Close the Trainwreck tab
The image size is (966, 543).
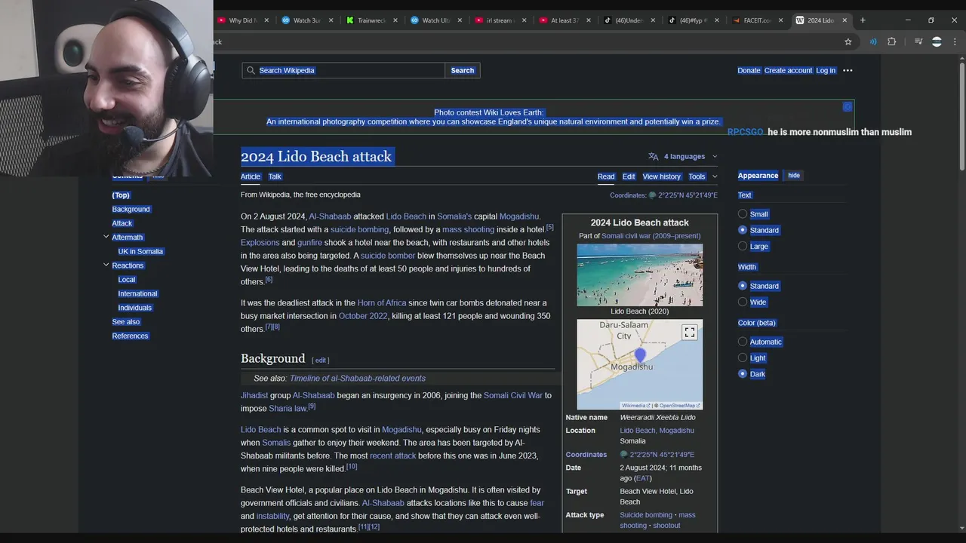[394, 20]
